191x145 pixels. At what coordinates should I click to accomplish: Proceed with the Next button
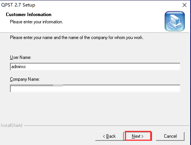pyautogui.click(x=138, y=136)
